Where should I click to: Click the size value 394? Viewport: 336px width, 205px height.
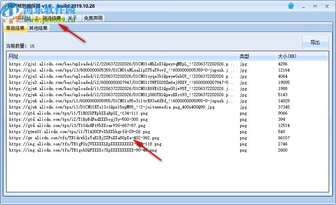281,120
